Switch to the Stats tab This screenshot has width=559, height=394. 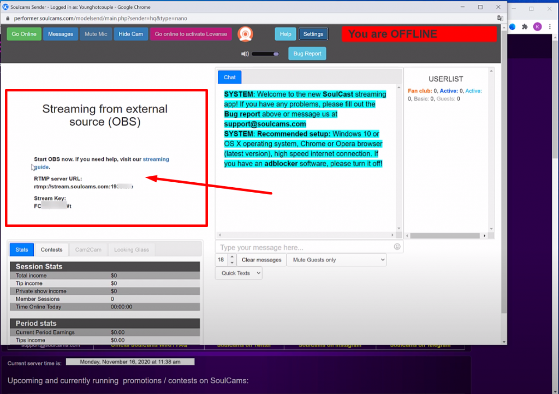click(22, 250)
